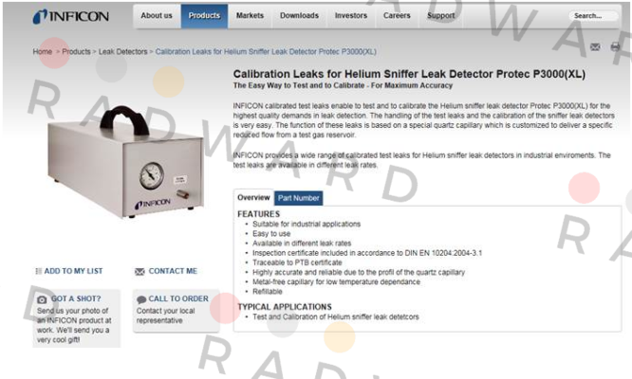Open the About us menu

click(157, 16)
